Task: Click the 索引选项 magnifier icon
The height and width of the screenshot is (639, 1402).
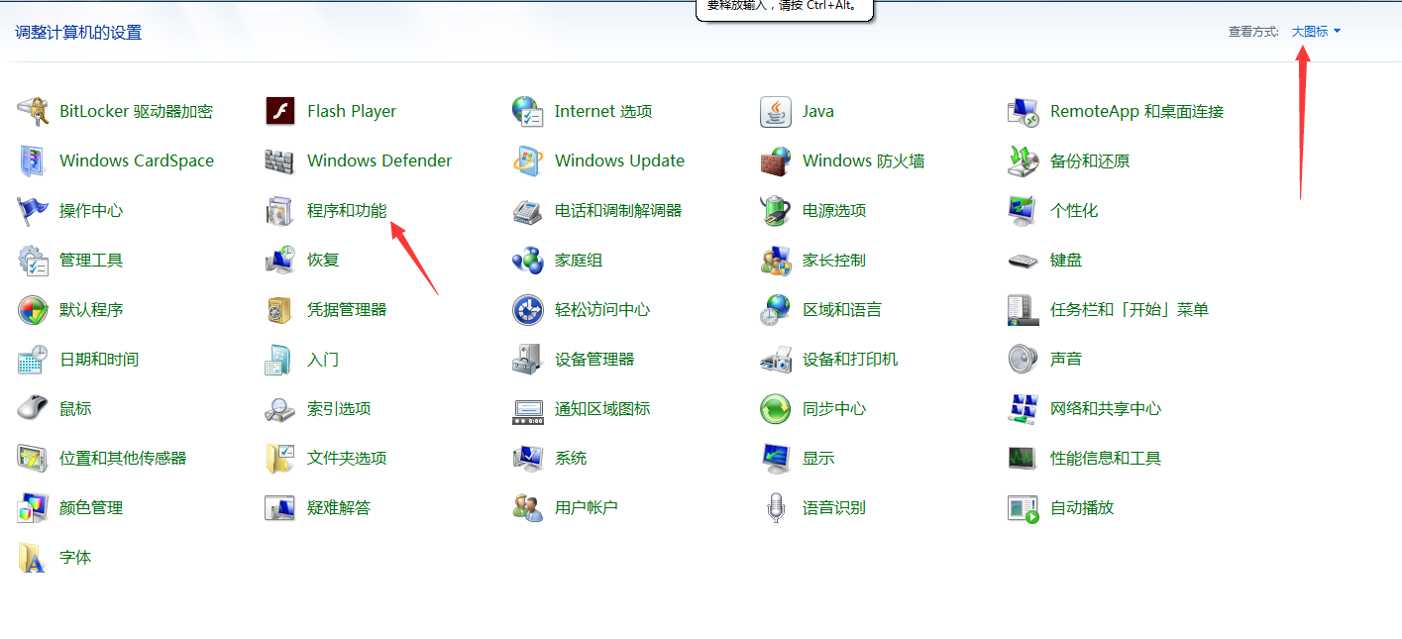Action: pyautogui.click(x=280, y=408)
